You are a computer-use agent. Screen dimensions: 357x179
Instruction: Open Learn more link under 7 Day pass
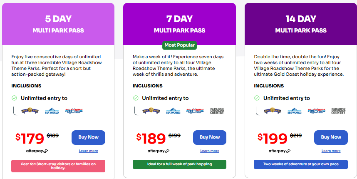point(210,151)
